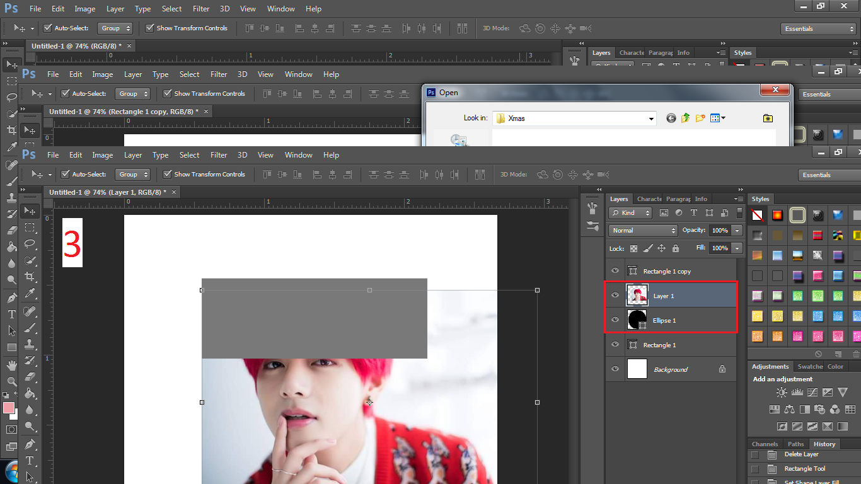Select the Crop tool in the front window's toolbox
The height and width of the screenshot is (484, 861).
tap(29, 277)
